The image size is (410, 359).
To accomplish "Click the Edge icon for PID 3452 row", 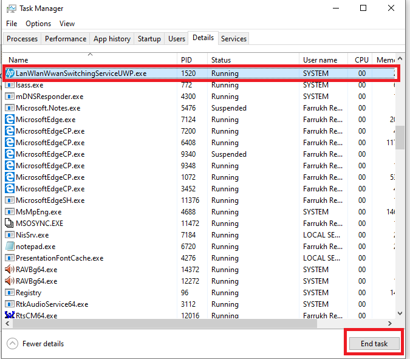I will (x=10, y=188).
